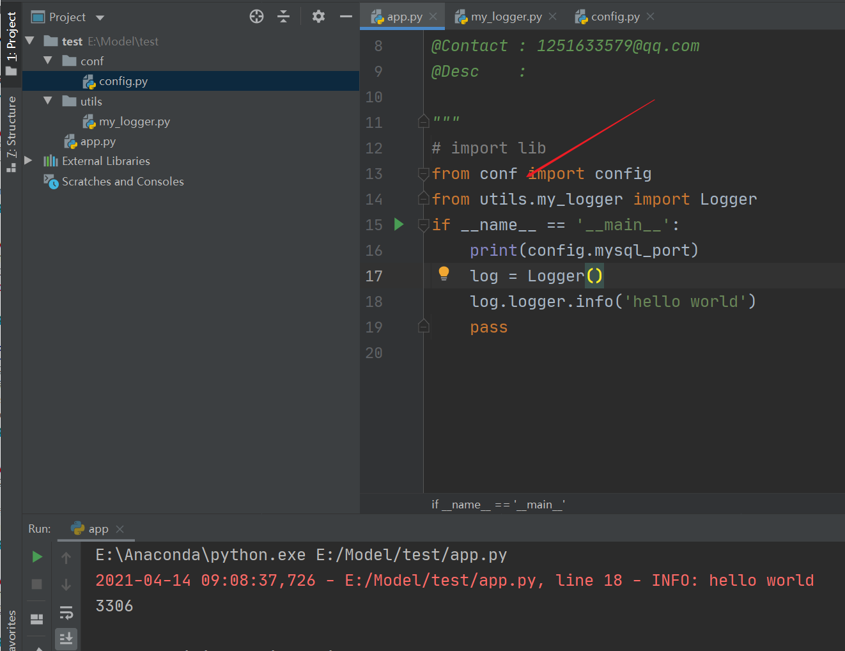This screenshot has width=845, height=651.
Task: Open the 1: Project side tool window tab
Action: click(11, 43)
